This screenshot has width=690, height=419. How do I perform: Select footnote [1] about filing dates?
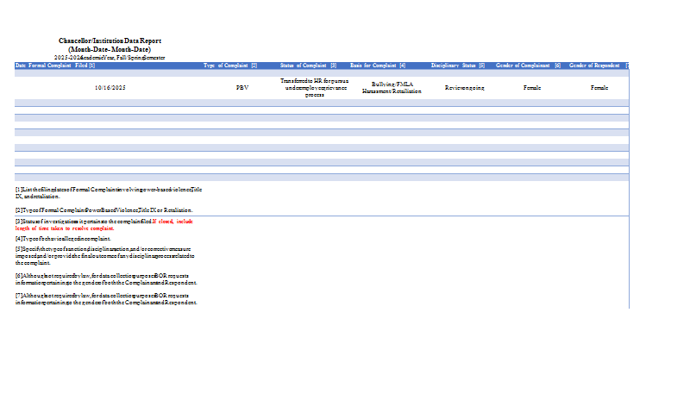click(108, 192)
